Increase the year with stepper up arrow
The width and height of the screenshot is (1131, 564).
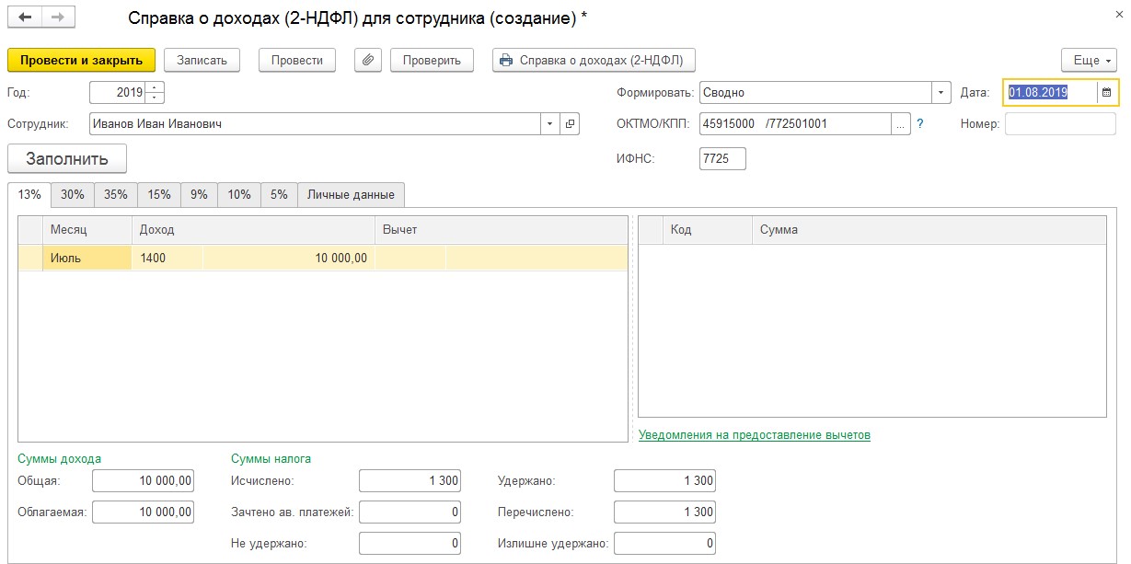tap(155, 88)
